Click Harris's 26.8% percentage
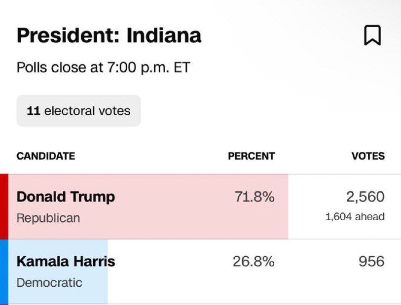Viewport: 401px width, 305px height. (253, 262)
